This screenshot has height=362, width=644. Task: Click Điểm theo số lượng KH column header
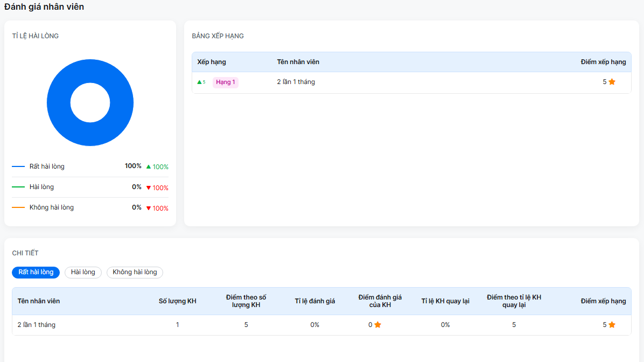246,301
